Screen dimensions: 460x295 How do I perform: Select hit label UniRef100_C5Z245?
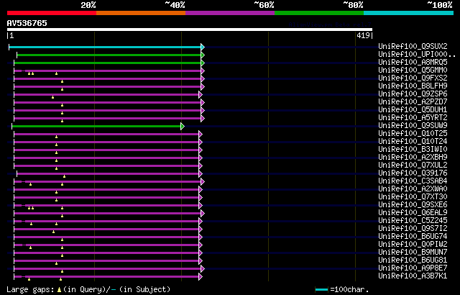[x=413, y=221]
